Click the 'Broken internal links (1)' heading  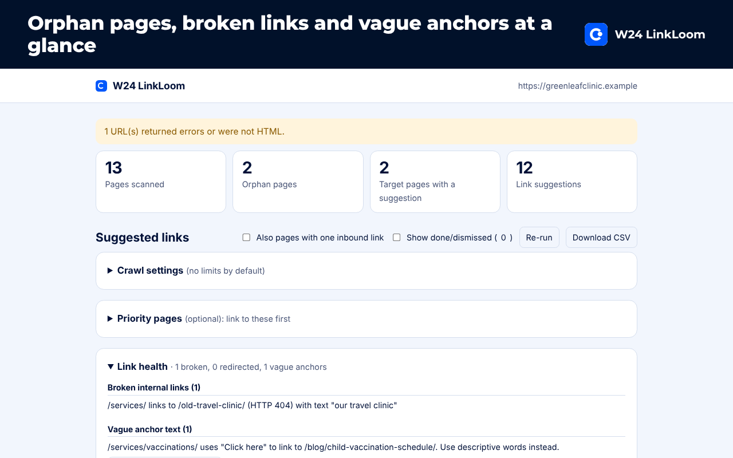(x=154, y=388)
